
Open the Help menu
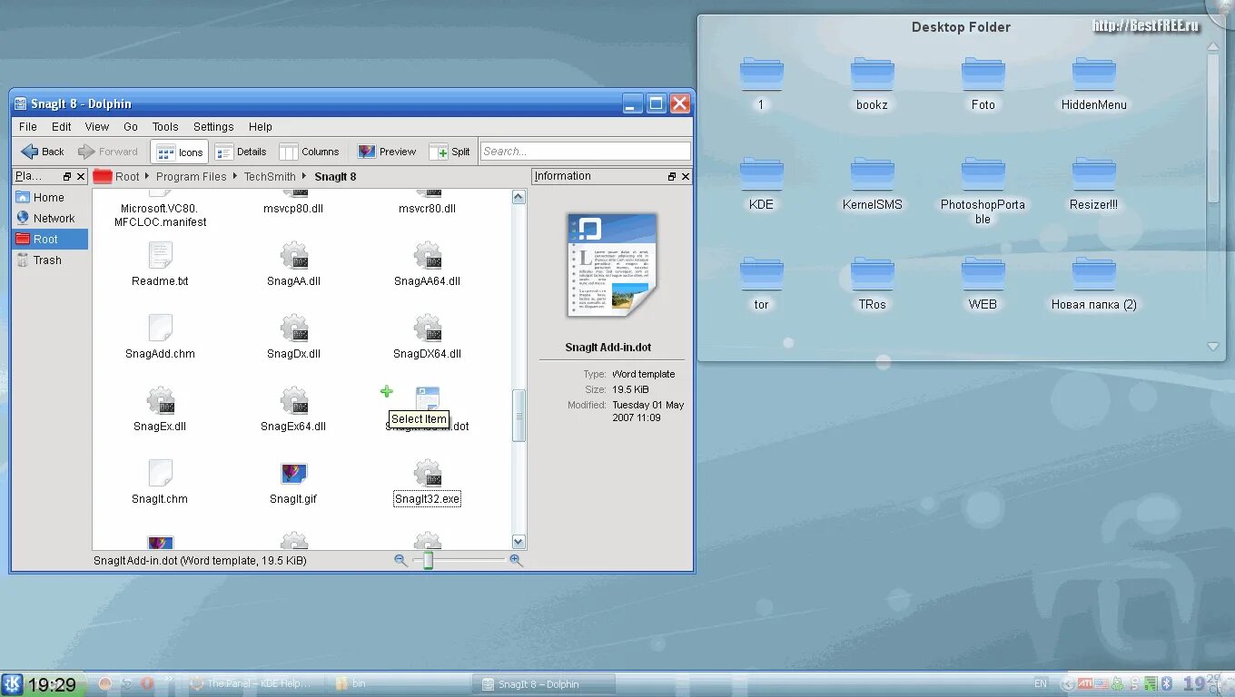coord(261,127)
